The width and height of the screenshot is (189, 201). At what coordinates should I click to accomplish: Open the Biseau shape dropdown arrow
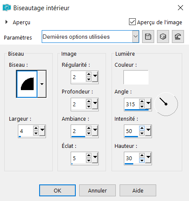pyautogui.click(x=42, y=84)
